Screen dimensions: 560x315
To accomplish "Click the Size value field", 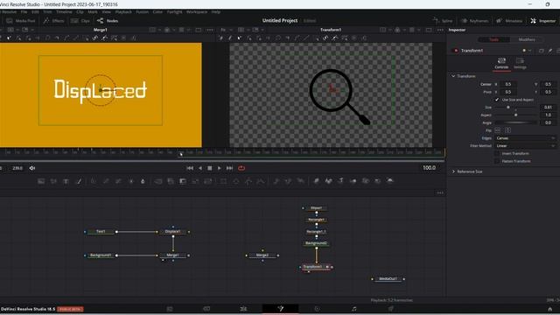I will (548, 107).
